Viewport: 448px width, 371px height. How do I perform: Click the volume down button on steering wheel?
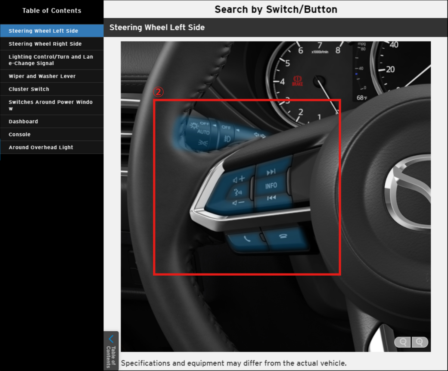click(x=238, y=202)
